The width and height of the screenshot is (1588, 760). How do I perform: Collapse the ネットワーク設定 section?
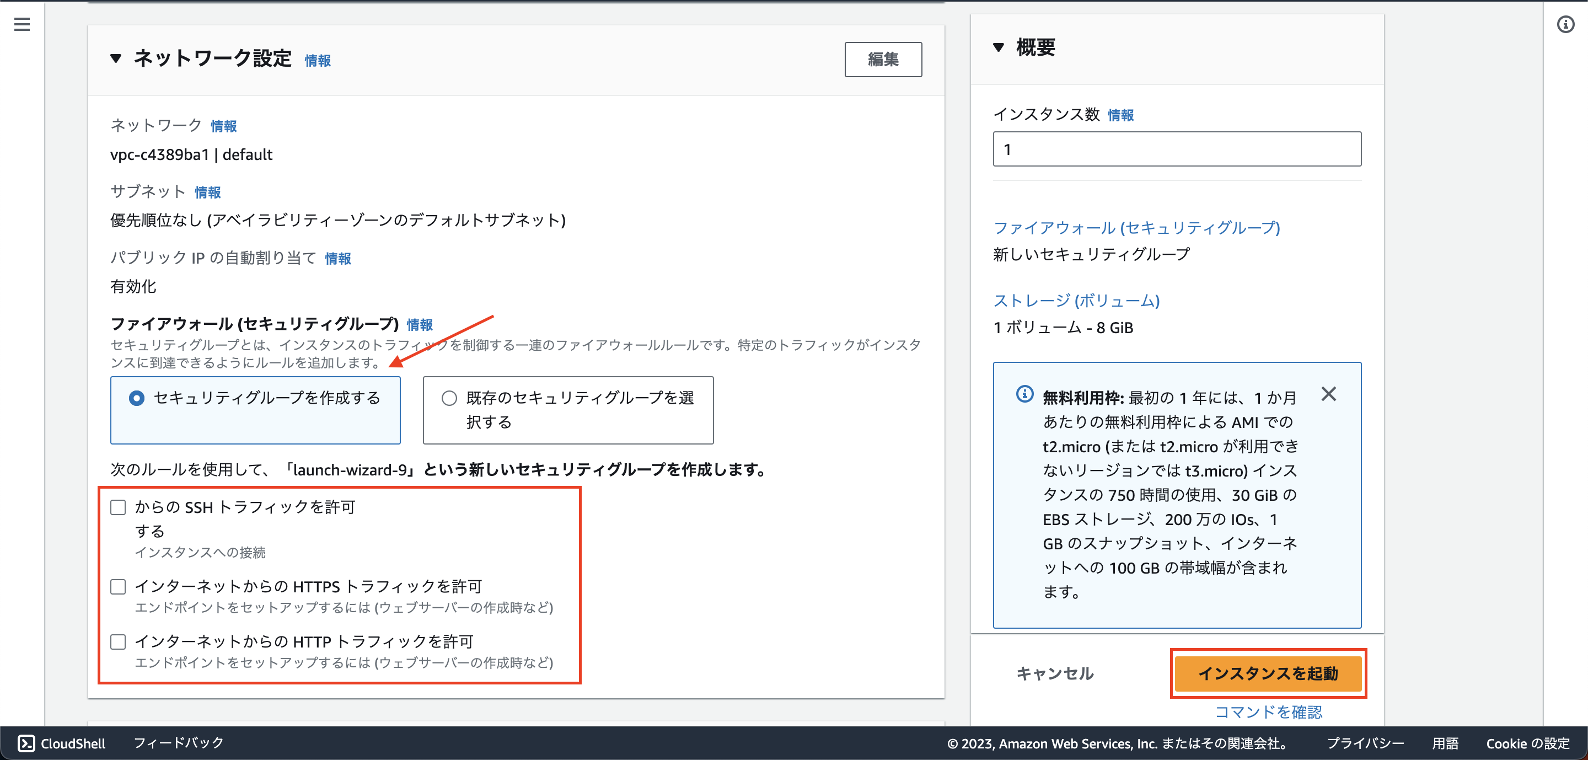point(116,58)
